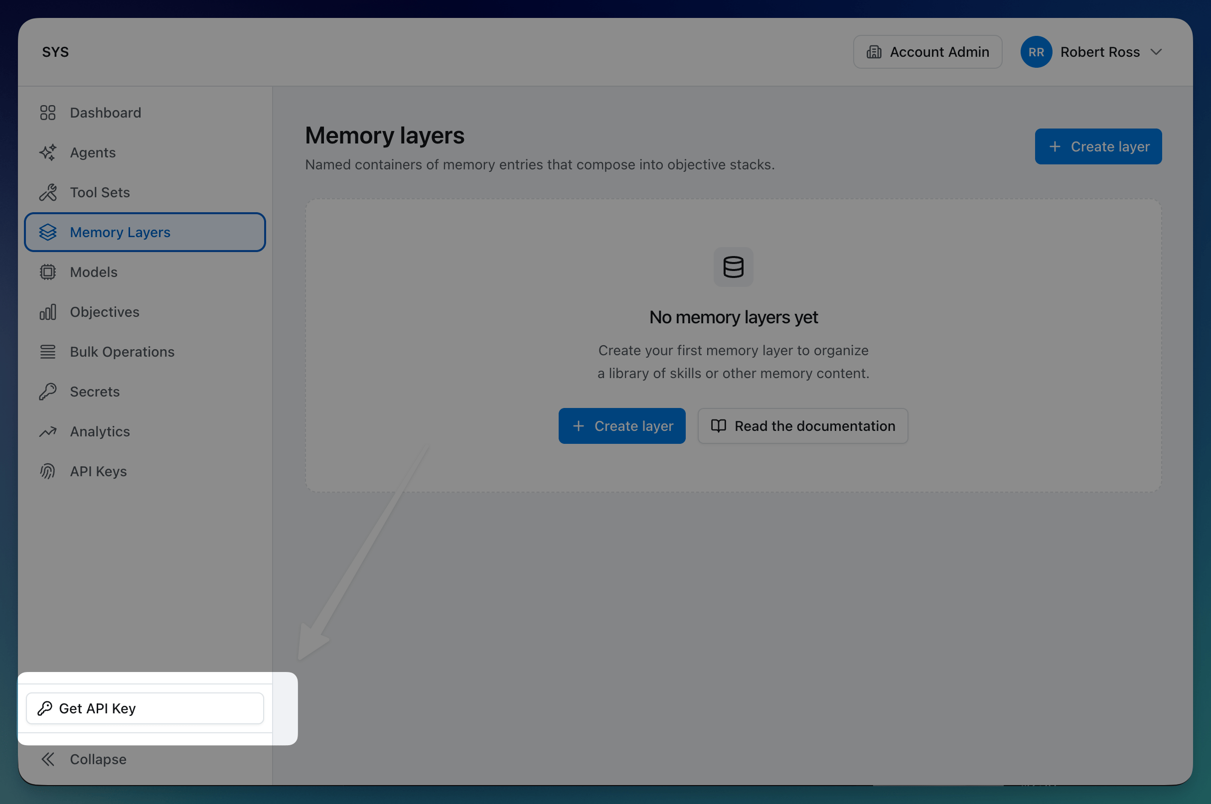Click the Dashboard grid icon

pos(48,113)
